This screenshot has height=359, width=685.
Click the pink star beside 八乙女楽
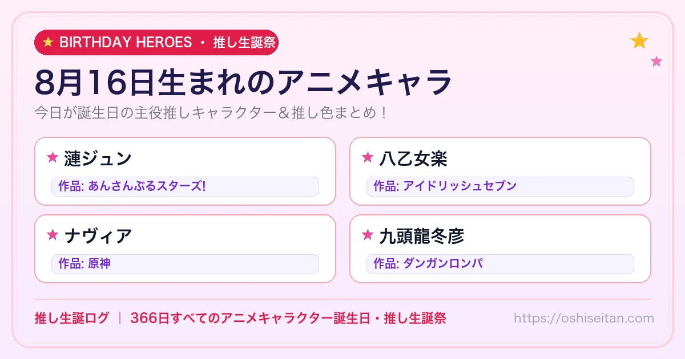[x=368, y=157]
